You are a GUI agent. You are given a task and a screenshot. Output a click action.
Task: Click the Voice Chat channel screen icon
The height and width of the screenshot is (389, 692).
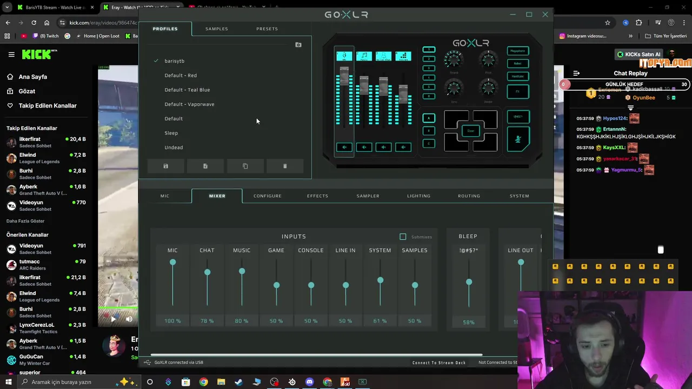coord(383,56)
